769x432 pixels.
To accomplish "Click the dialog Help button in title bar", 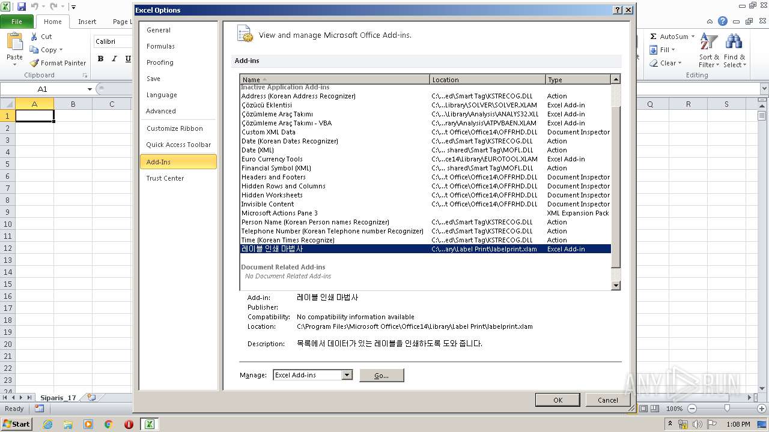I will click(617, 10).
